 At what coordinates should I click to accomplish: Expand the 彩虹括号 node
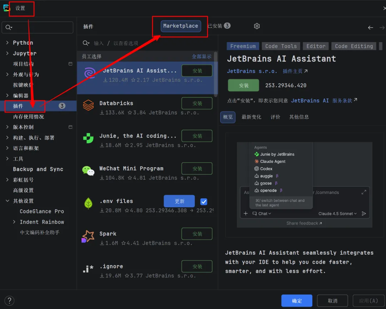coord(7,180)
